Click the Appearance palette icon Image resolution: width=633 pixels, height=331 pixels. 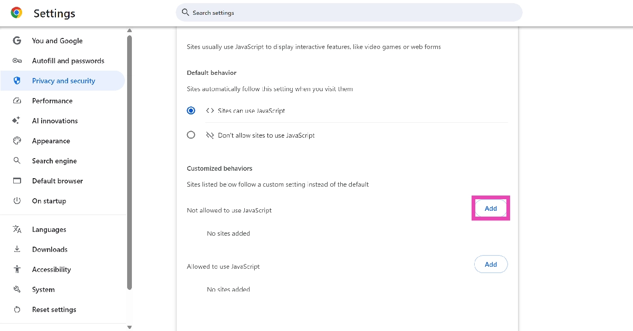(17, 141)
